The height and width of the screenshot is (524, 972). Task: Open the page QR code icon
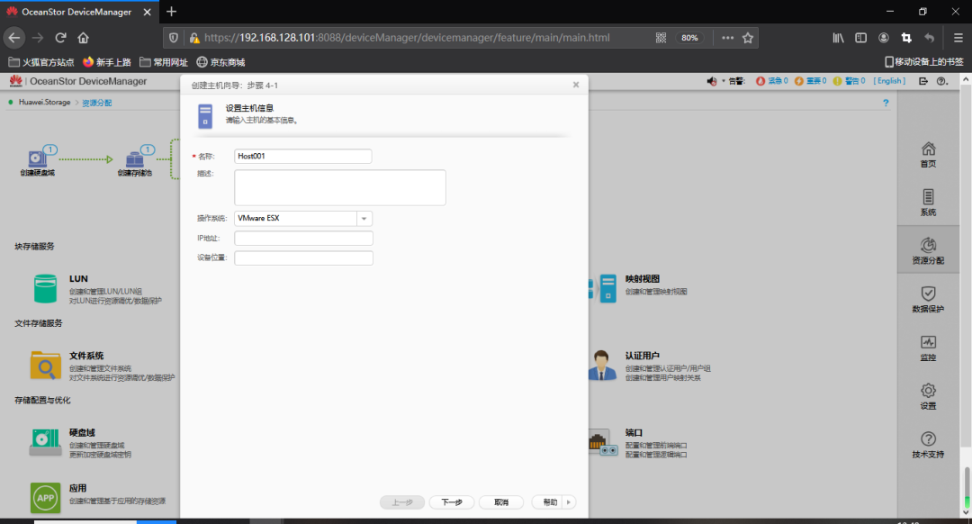click(x=661, y=38)
